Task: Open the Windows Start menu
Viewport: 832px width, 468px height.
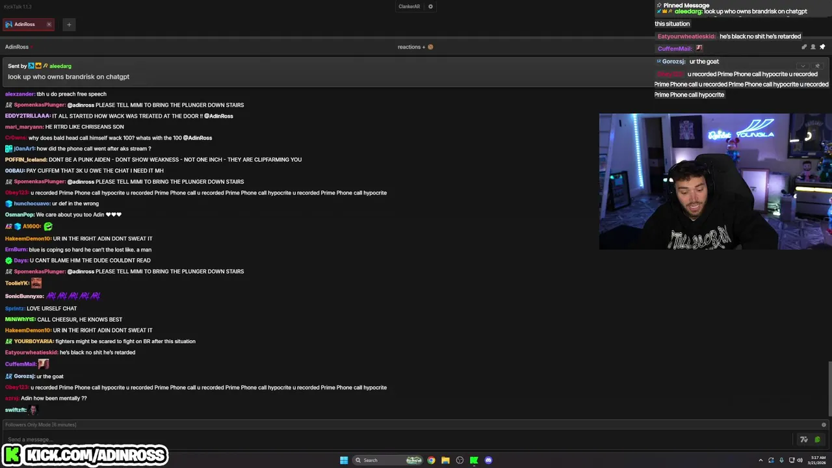Action: pyautogui.click(x=344, y=460)
